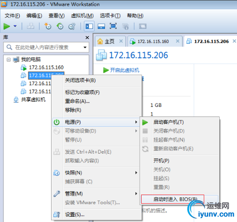Choose 开机(P) in power submenu

pyautogui.click(x=161, y=161)
